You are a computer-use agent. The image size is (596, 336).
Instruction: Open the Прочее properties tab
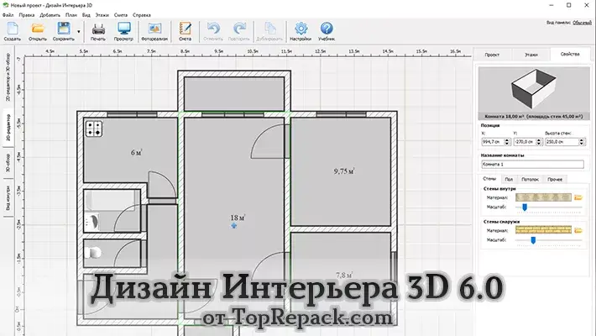[555, 179]
